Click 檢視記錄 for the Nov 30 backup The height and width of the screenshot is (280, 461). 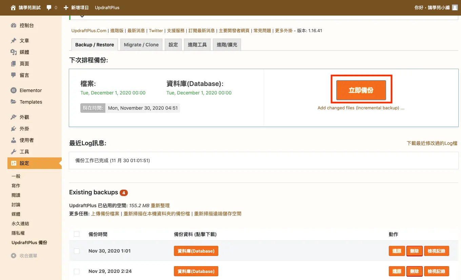pos(437,251)
